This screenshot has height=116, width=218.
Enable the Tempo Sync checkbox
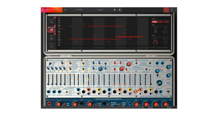point(155,31)
